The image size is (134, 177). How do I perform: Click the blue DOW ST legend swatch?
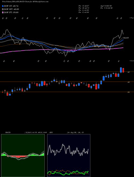(3, 6)
